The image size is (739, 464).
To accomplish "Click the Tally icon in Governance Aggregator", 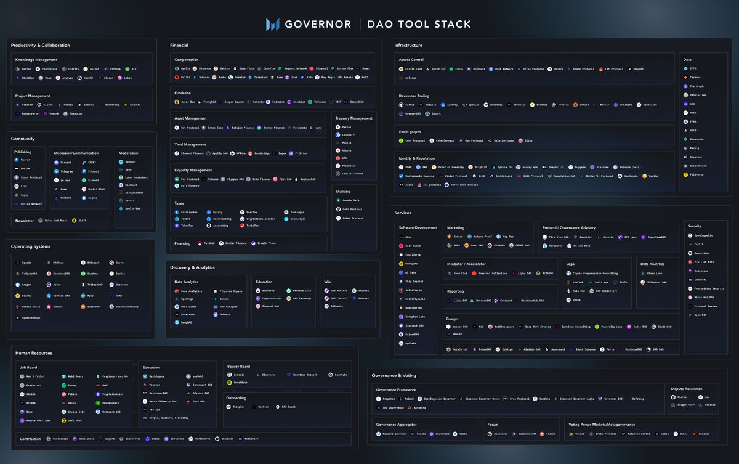I will pyautogui.click(x=455, y=434).
